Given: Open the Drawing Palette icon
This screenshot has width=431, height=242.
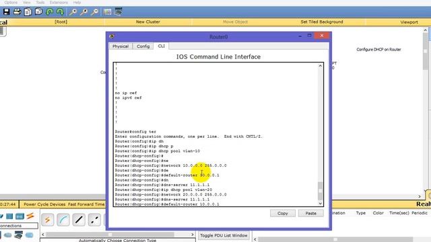Looking at the screenshot, I should (107, 12).
